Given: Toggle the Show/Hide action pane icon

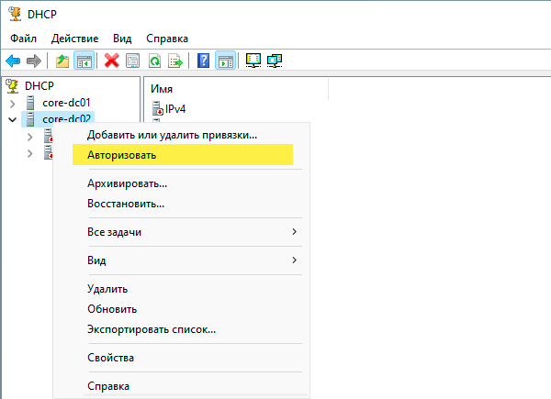Looking at the screenshot, I should (225, 61).
